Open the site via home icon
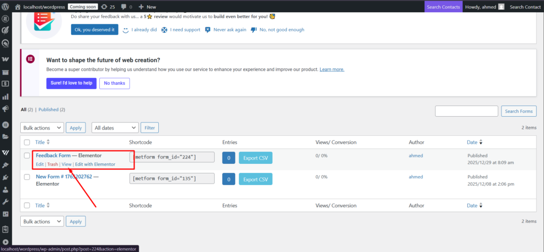 click(x=18, y=7)
